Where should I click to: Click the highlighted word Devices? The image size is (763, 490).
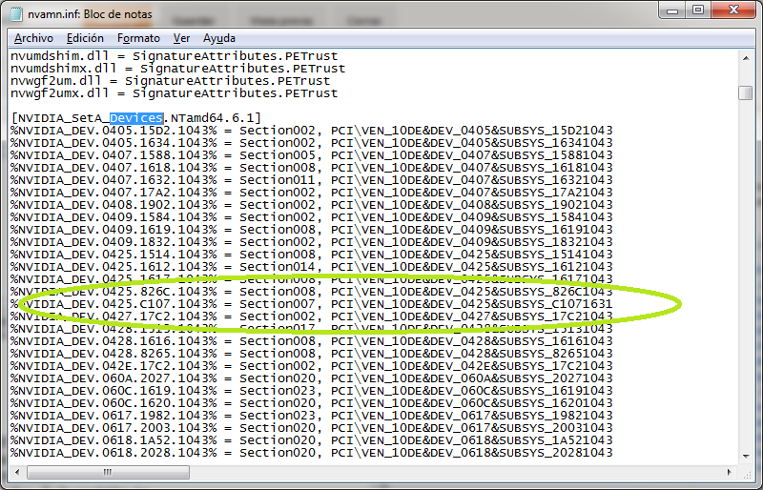pos(136,118)
